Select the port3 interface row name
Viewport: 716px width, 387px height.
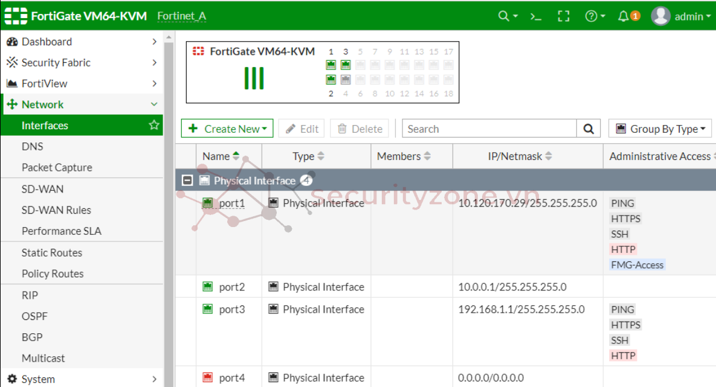232,309
